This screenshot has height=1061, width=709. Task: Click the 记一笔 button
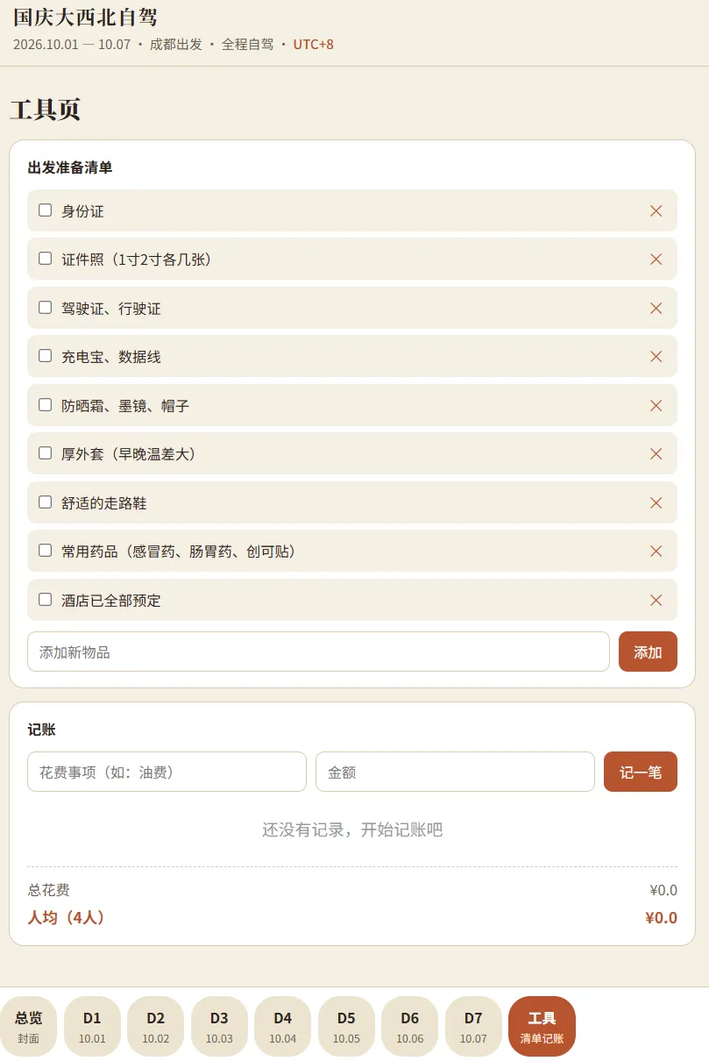[x=641, y=772]
